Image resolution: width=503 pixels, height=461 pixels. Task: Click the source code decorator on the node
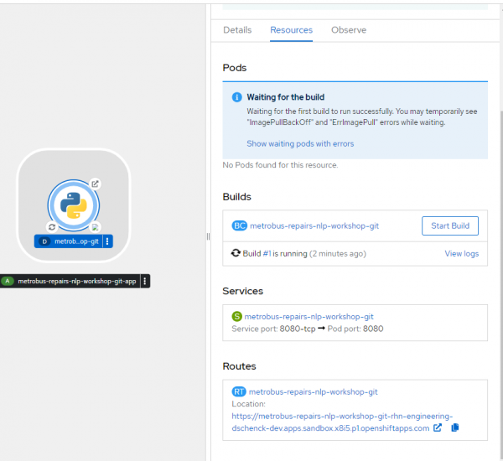click(96, 227)
